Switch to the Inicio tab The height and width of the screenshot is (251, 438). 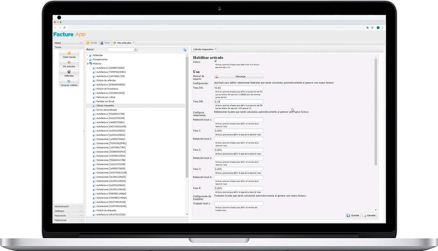pyautogui.click(x=105, y=43)
